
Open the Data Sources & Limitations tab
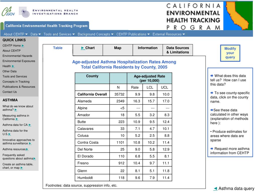178,50
